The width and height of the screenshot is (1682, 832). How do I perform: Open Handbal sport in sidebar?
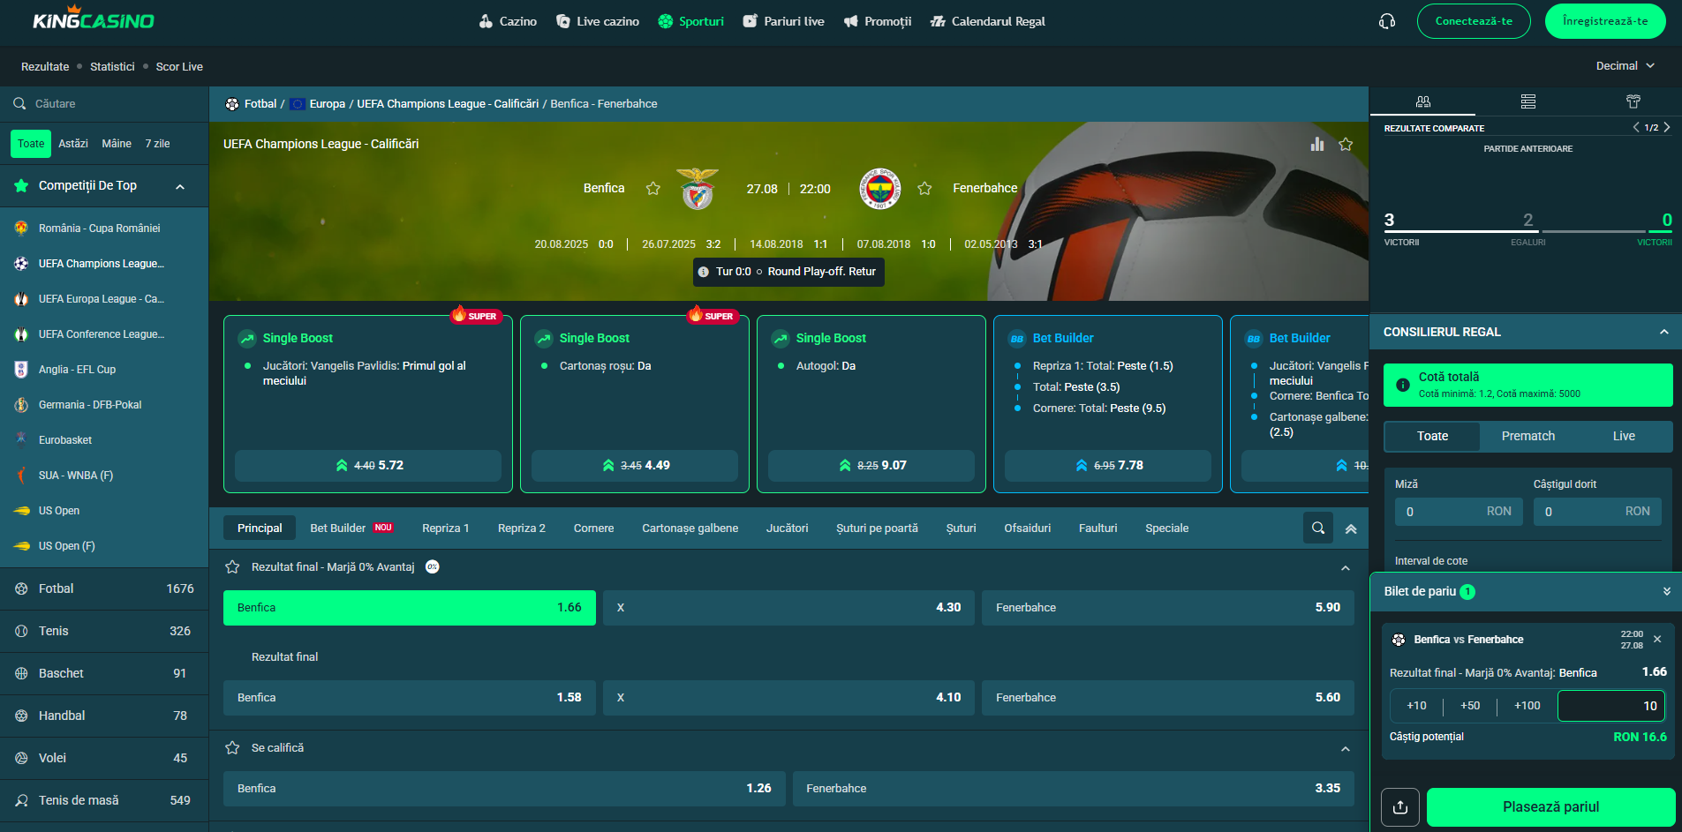(x=104, y=716)
